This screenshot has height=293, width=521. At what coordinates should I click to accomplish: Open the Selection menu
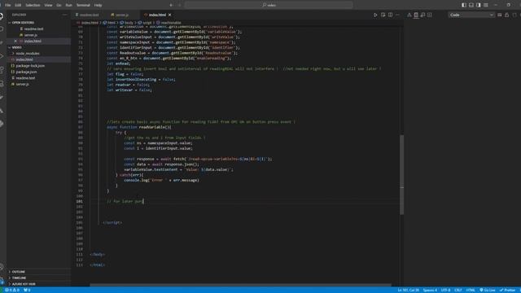pos(33,5)
